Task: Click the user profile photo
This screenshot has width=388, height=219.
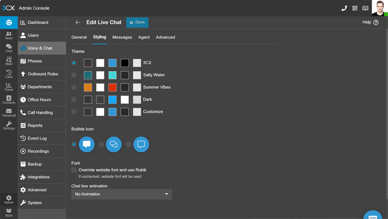Action: click(379, 8)
